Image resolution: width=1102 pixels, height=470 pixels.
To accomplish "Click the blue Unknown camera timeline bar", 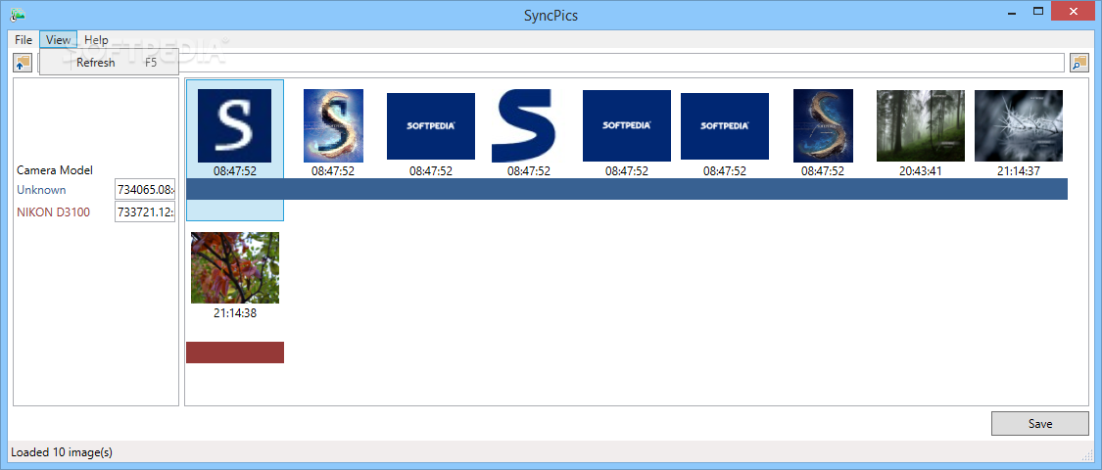I will [x=627, y=189].
